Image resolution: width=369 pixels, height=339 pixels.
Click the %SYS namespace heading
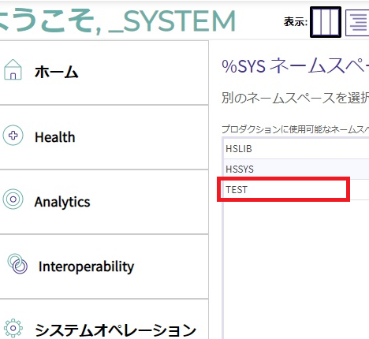tap(295, 65)
